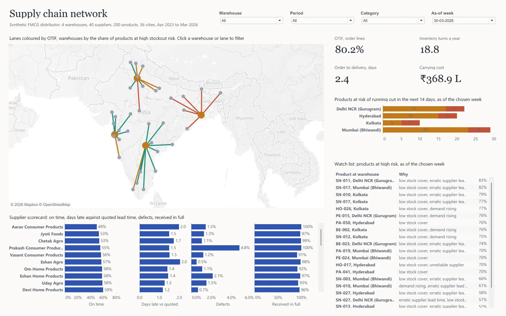Click the Carrying cost value ₹368.9 L
Screen dimensions: 506x316
point(441,79)
